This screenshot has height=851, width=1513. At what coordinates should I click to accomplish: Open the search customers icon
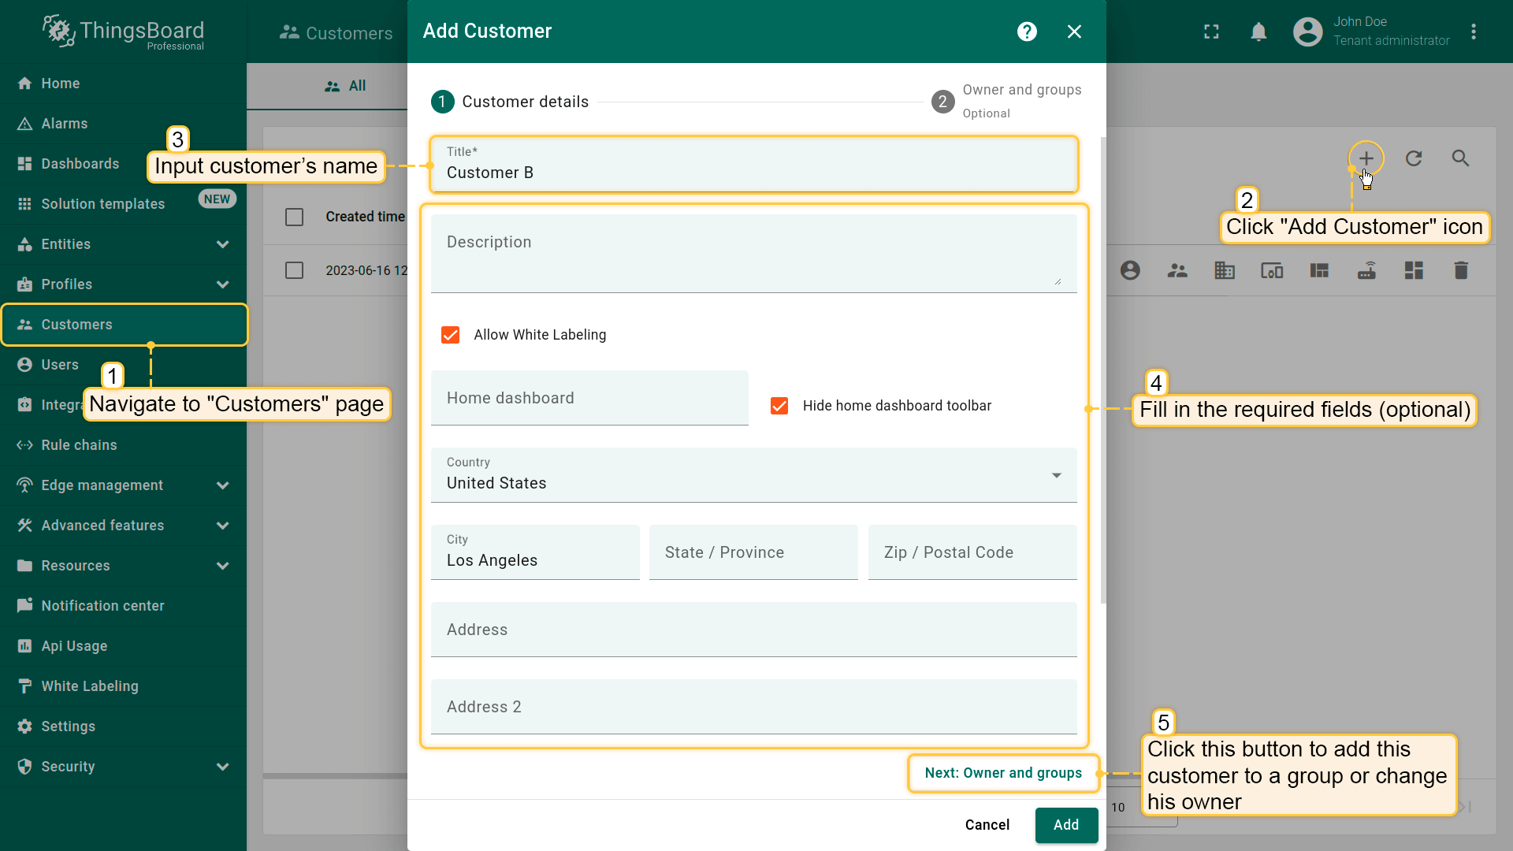[x=1460, y=158]
